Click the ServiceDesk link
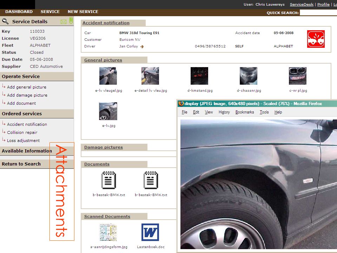This screenshot has height=253, width=337. click(x=302, y=4)
